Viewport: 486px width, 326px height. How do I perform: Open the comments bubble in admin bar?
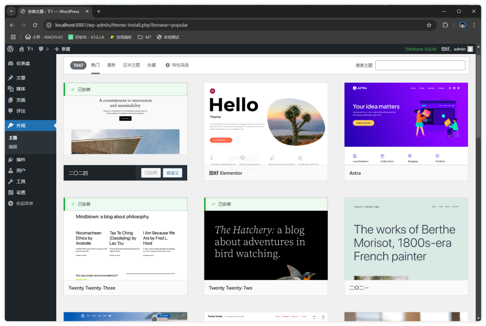[43, 49]
